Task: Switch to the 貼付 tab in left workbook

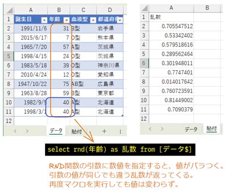Action: pyautogui.click(x=77, y=131)
